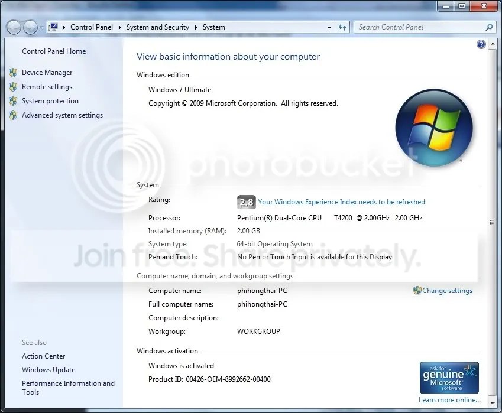Open Device Manager link
Image resolution: width=502 pixels, height=413 pixels.
click(47, 73)
